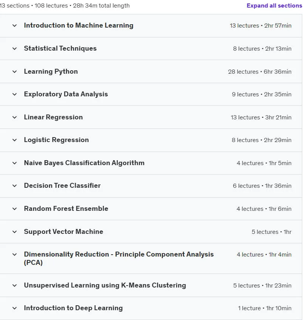The image size is (303, 320).
Task: Select the Linear Regression section heading
Action: [x=53, y=117]
